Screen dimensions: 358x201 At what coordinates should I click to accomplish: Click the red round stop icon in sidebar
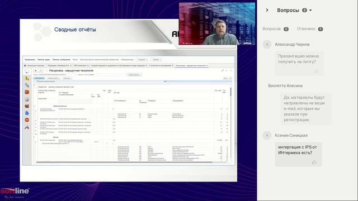27,120
